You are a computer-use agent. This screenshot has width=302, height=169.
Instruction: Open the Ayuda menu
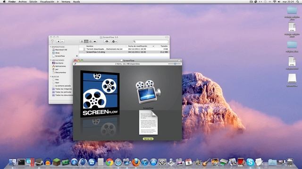(76, 1)
